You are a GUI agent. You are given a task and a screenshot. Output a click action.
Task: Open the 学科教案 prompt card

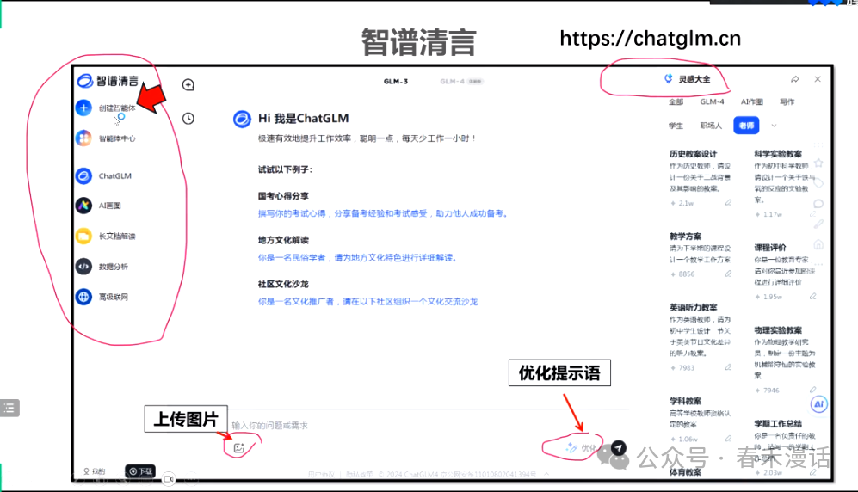701,420
